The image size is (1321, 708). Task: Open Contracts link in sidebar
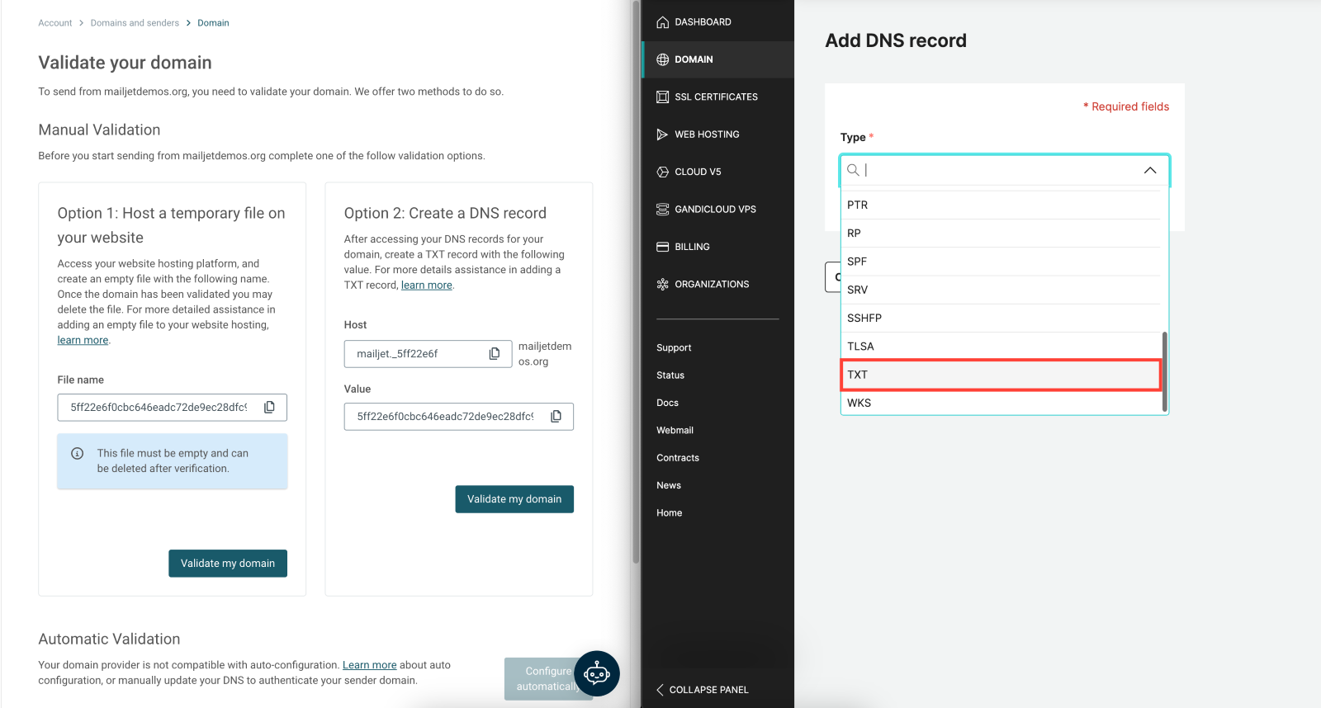[x=678, y=458]
